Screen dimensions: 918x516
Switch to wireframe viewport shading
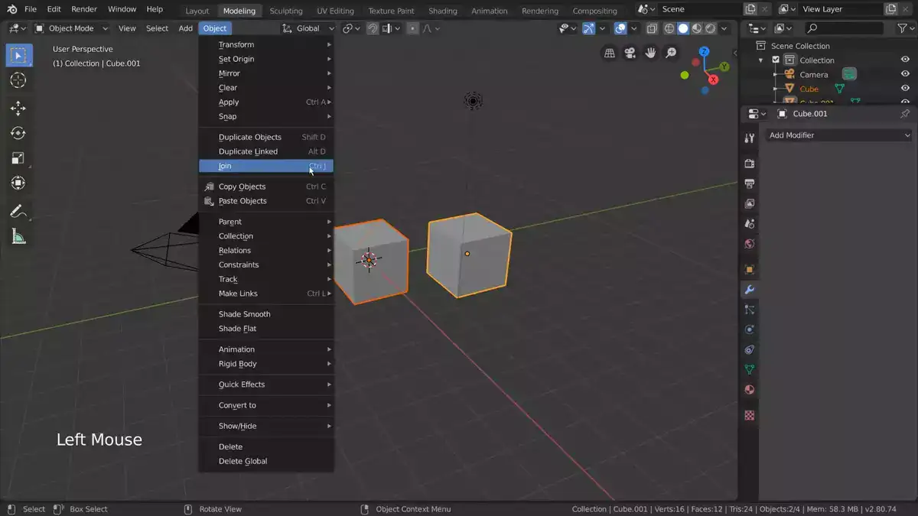(x=669, y=28)
